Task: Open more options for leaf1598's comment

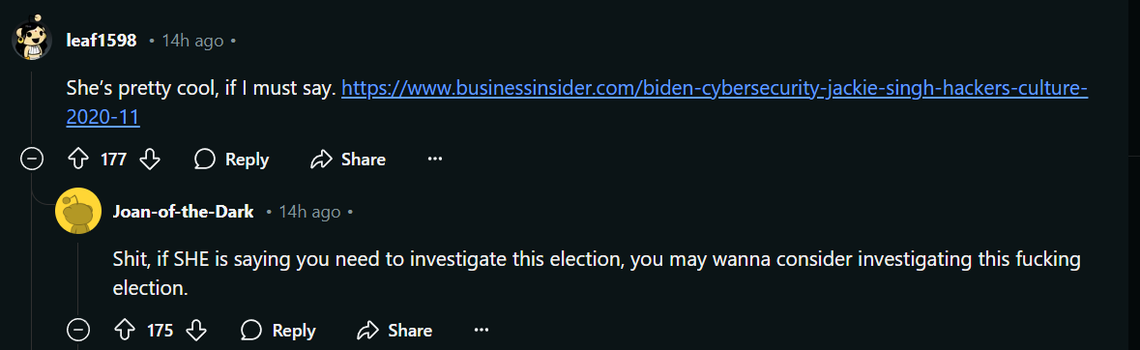Action: [435, 159]
